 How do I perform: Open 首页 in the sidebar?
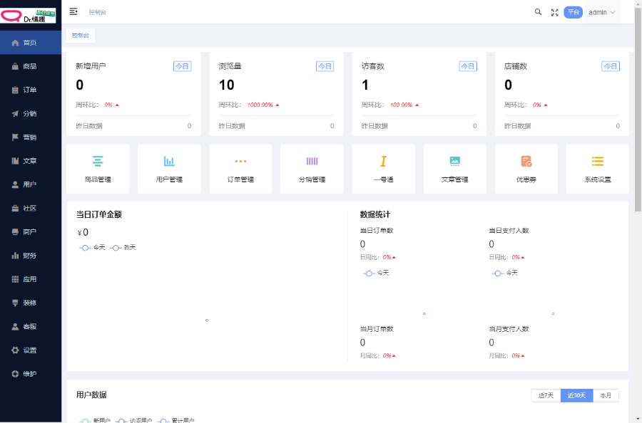pyautogui.click(x=31, y=43)
